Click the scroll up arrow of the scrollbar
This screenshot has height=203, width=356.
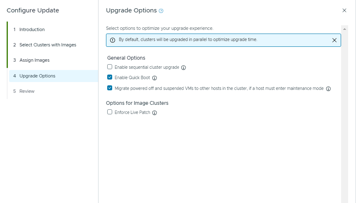coord(344,29)
